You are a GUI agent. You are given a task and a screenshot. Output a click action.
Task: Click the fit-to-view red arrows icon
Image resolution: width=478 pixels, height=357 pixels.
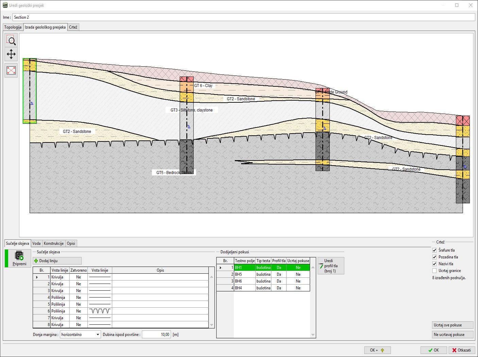[11, 70]
